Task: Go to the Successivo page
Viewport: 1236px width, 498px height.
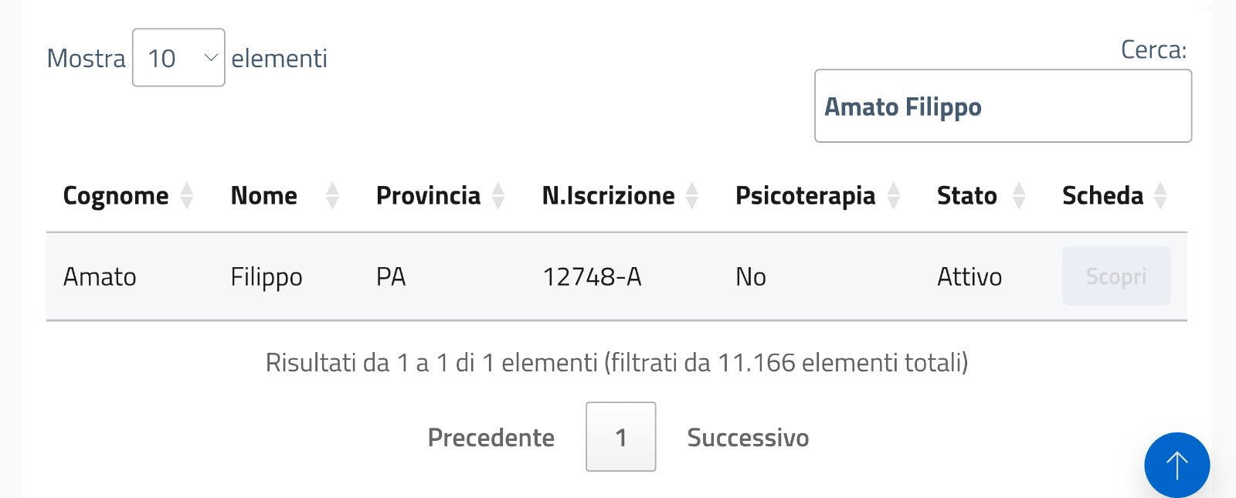Action: click(748, 438)
